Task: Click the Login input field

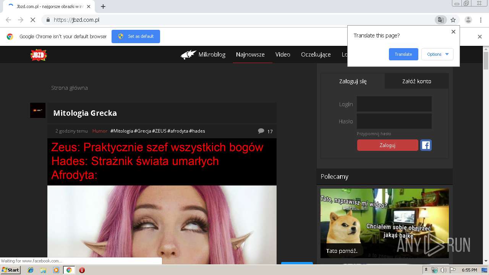Action: coord(394,104)
